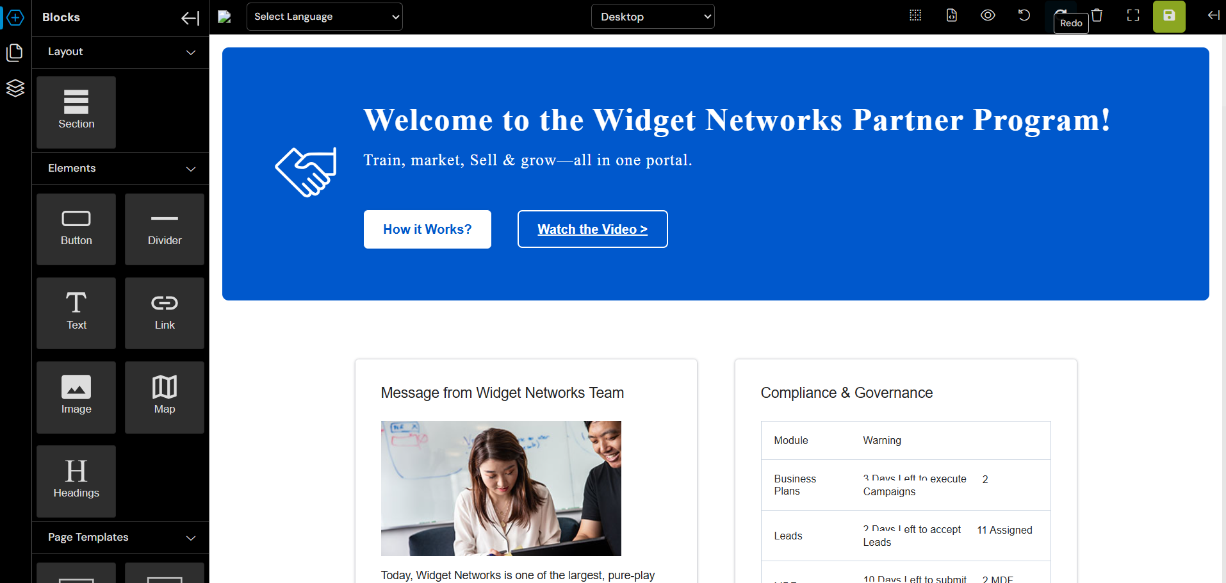
Task: Select the Leads module table cell
Action: (788, 536)
